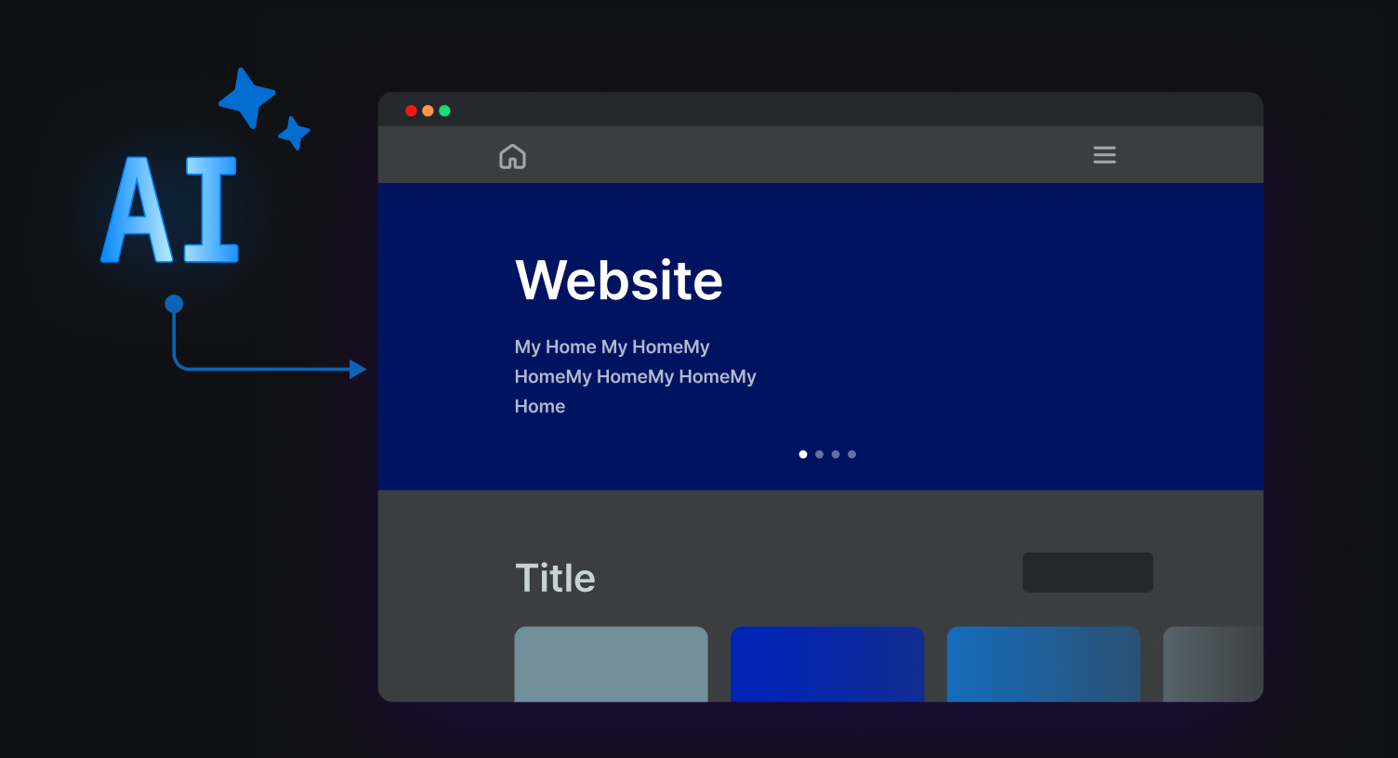Click the glowing AI logo text
Screen dimensions: 1398x758
click(170, 209)
